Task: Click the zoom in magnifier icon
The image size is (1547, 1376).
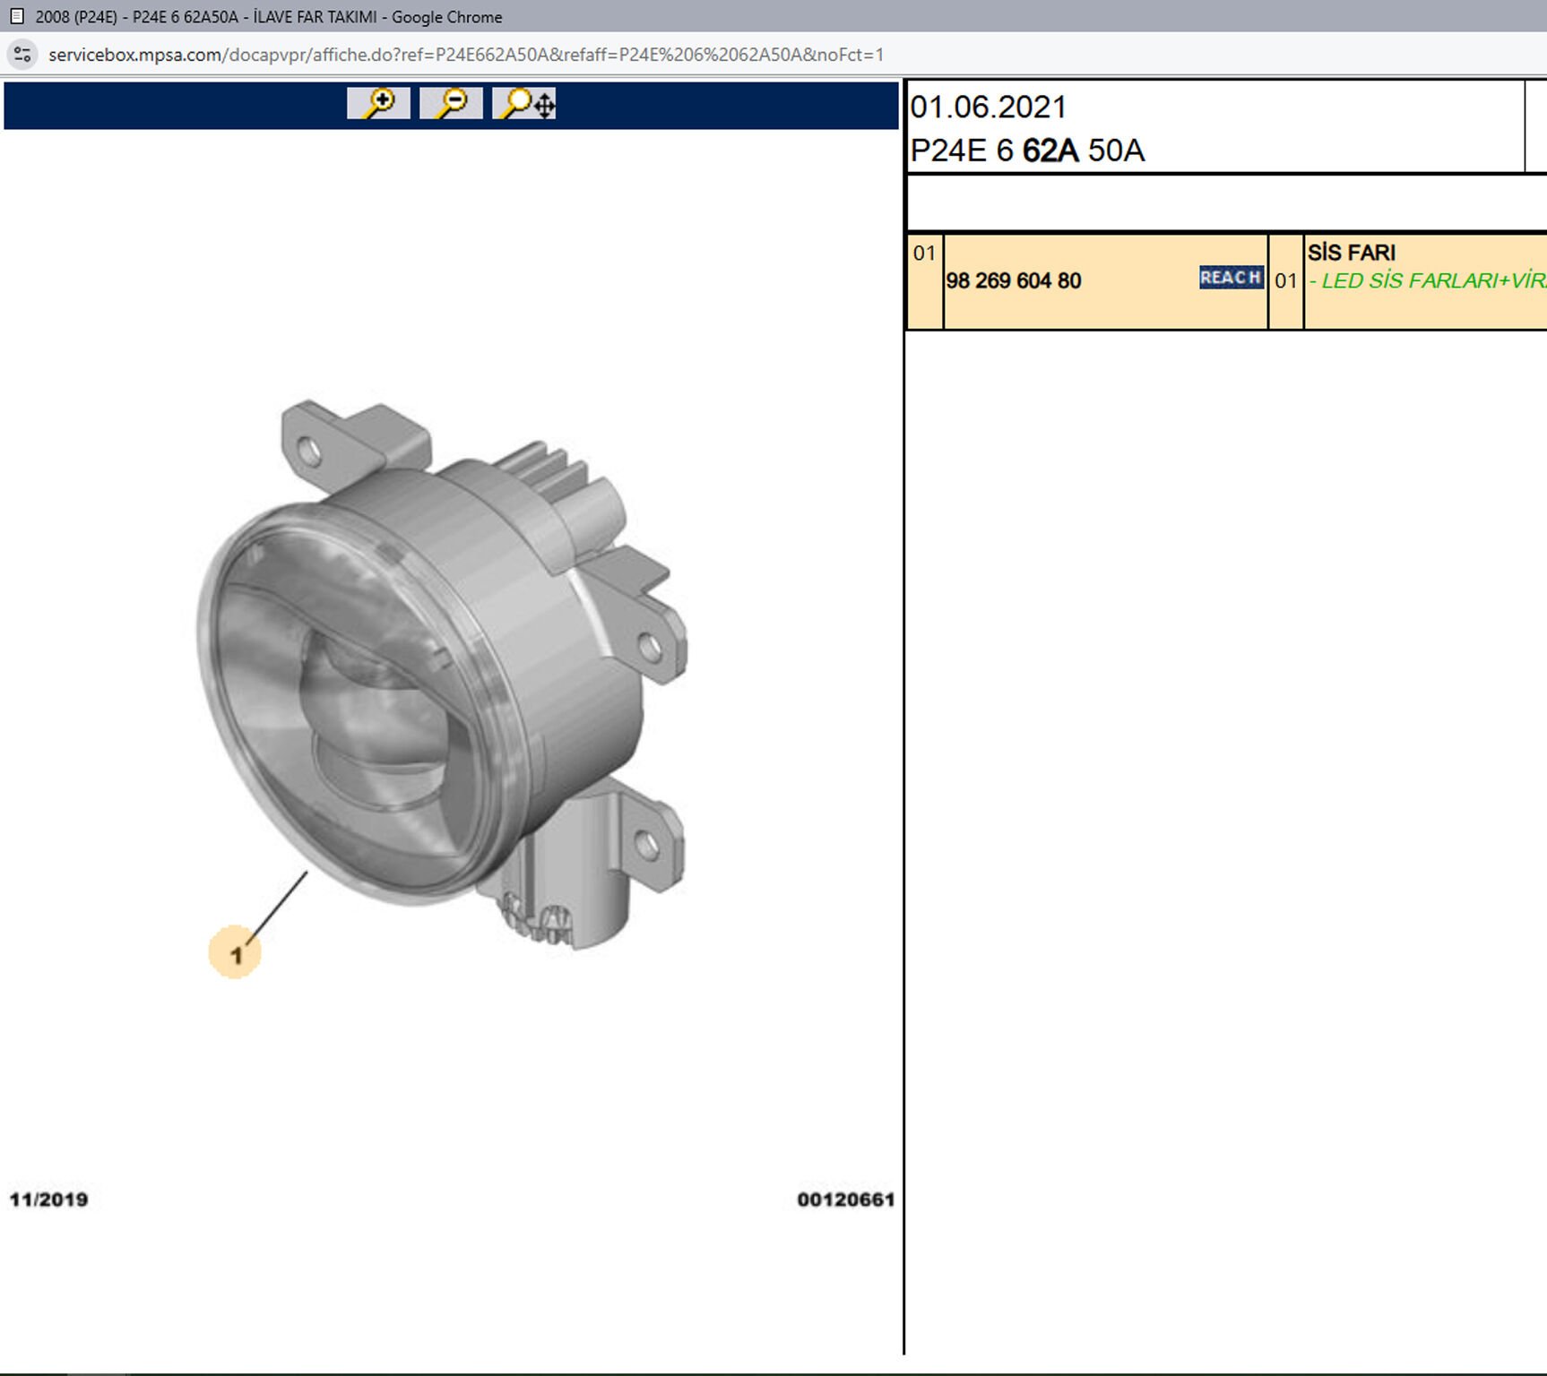Action: click(378, 104)
